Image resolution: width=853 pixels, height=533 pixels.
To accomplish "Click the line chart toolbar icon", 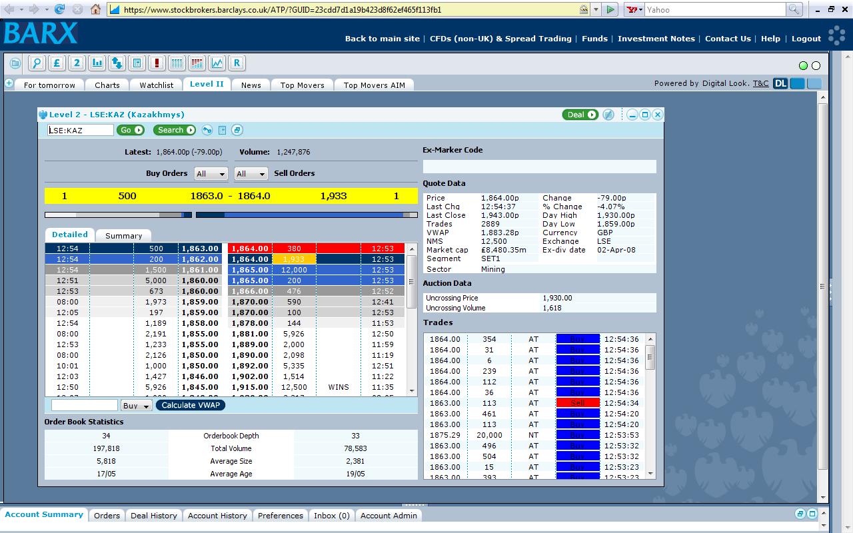I will [x=217, y=63].
